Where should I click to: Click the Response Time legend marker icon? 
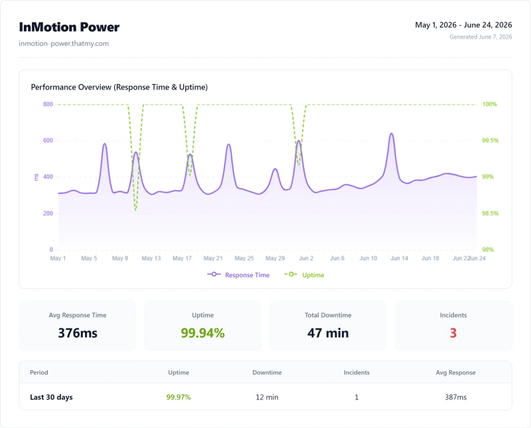point(214,274)
